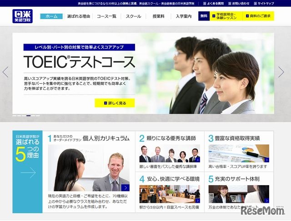
Task: Click the 駅から5分以内！自習スペースも完備 caption
Action: point(169,207)
